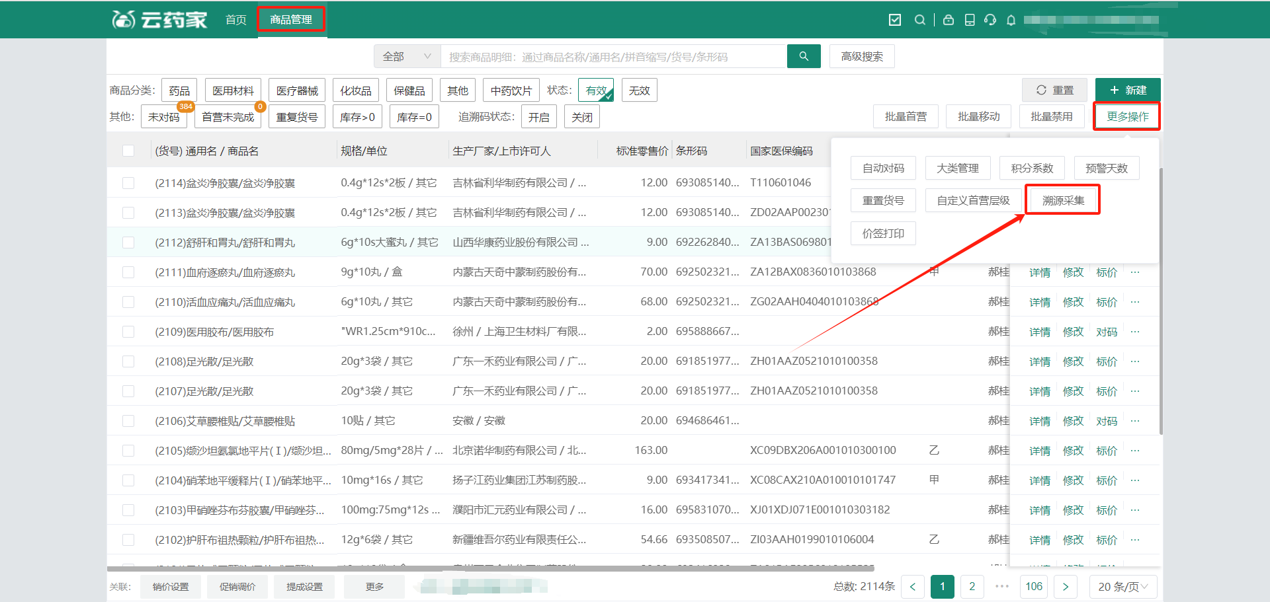Open more options for row 2111 血府逐瘀丸
1270x602 pixels.
coord(1135,272)
